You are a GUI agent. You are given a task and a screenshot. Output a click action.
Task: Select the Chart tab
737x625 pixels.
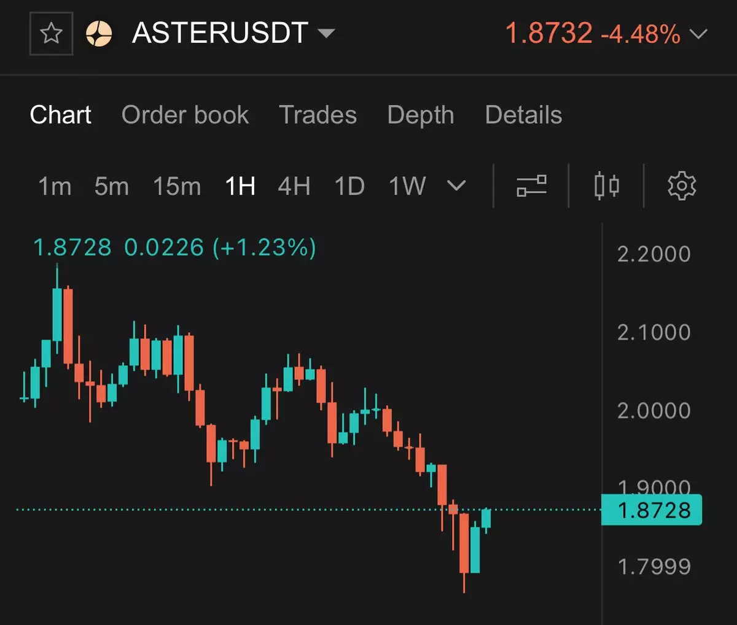click(x=60, y=115)
